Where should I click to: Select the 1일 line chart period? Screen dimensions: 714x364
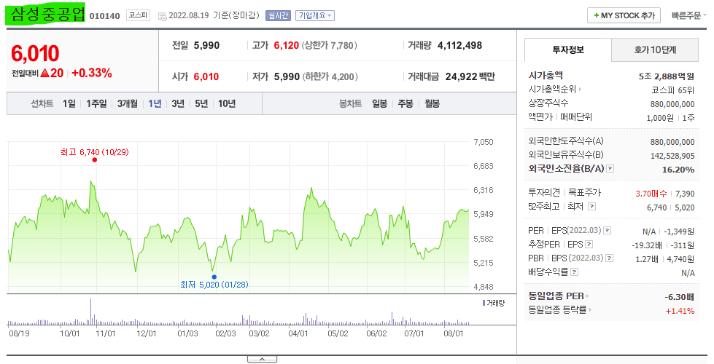coord(69,103)
